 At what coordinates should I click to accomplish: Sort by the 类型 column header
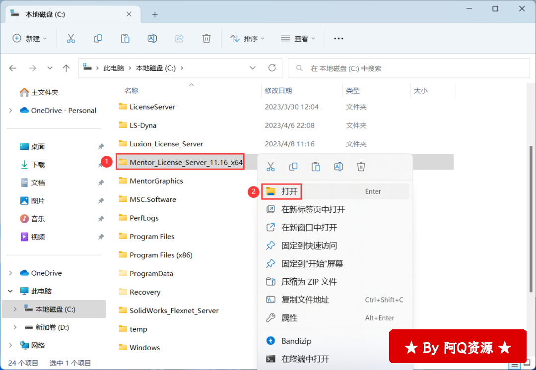353,91
